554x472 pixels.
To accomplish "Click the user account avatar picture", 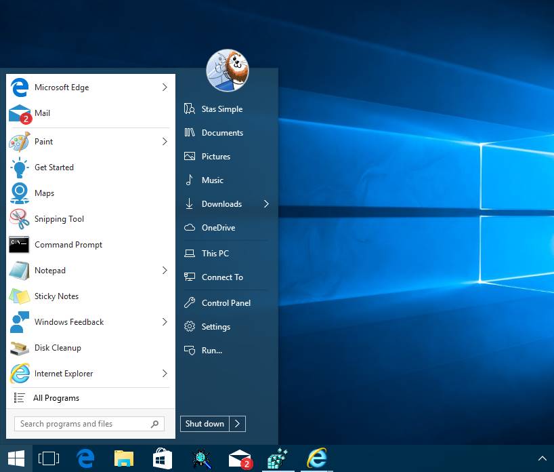I will pos(228,71).
